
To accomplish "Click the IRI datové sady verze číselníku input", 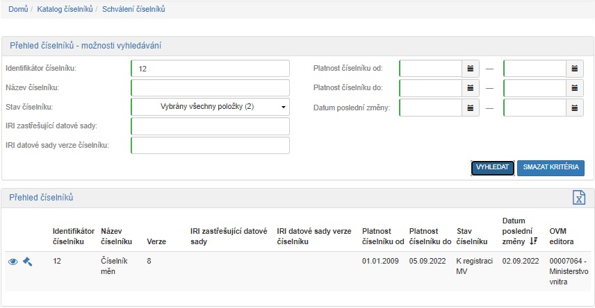I will point(210,145).
